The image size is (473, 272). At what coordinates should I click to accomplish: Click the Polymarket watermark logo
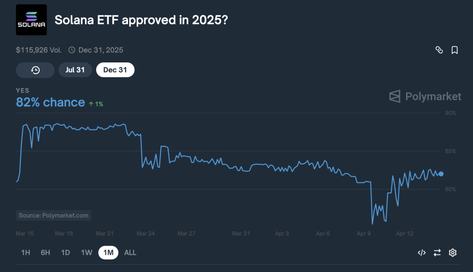point(425,96)
